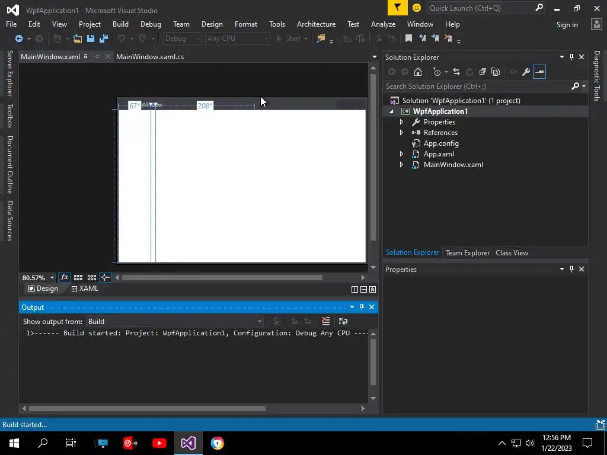Click the feedback smiley icon

417,8
